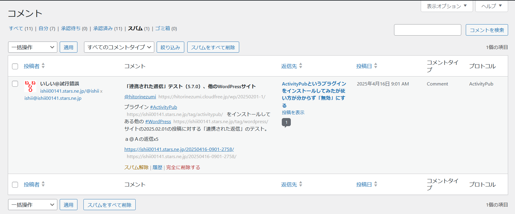Switch to the 承認済み comments filter

pyautogui.click(x=103, y=28)
